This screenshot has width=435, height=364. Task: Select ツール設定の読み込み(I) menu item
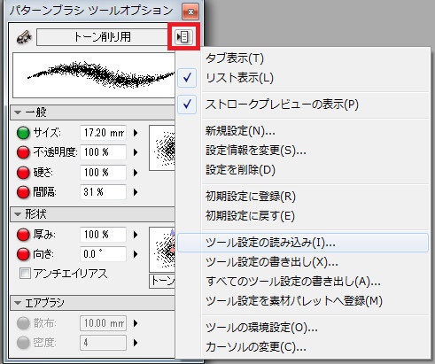303,243
